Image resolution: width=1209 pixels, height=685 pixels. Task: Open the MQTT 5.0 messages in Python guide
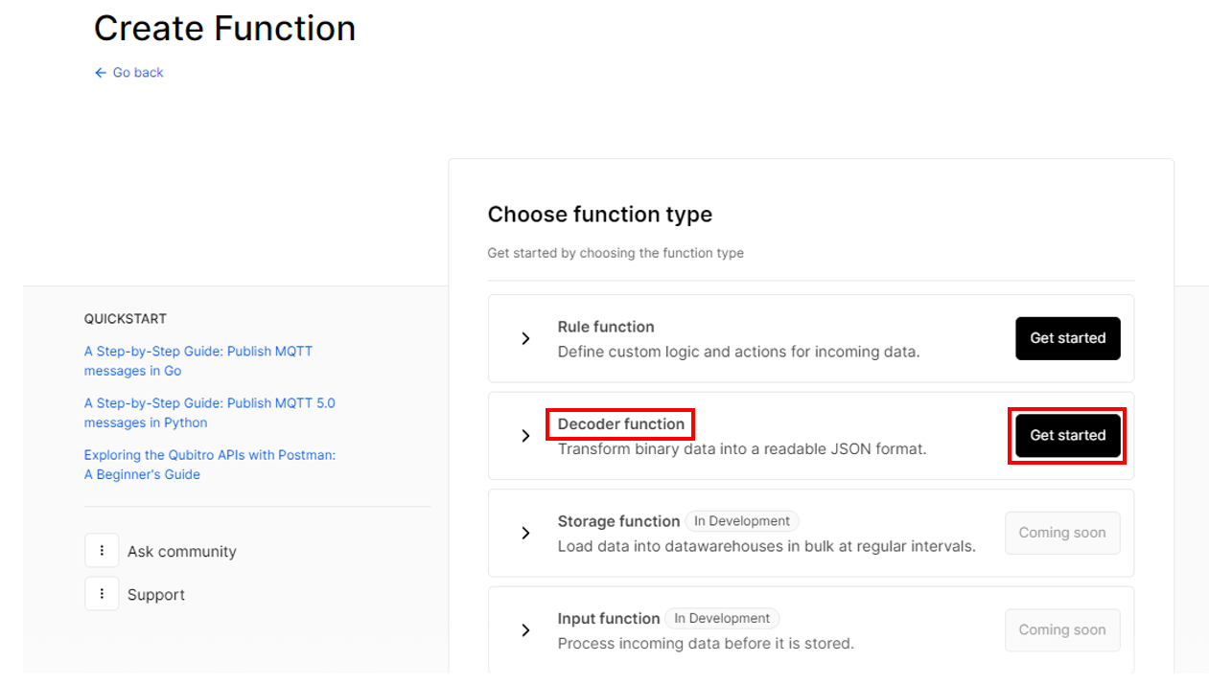(210, 413)
